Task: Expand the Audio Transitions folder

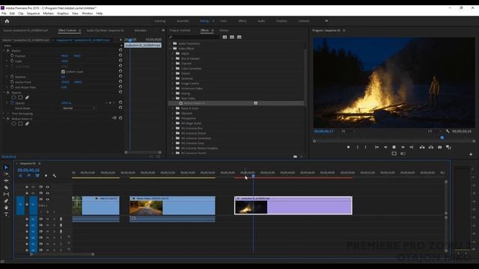Action: click(x=171, y=43)
